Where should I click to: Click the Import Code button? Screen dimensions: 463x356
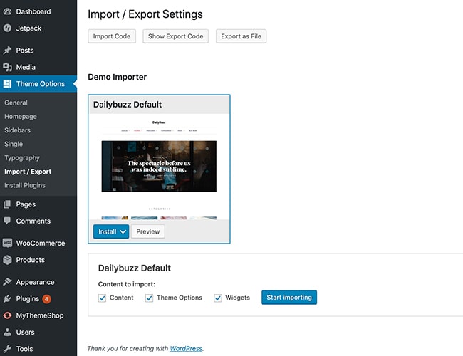click(112, 36)
